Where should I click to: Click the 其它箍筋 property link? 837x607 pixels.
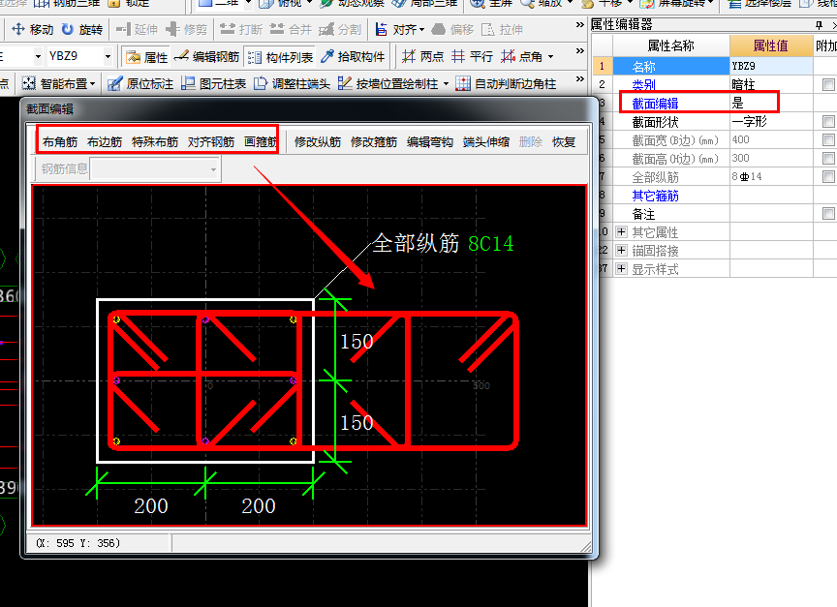coord(656,196)
